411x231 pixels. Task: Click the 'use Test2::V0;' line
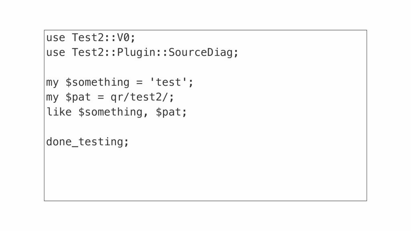pyautogui.click(x=91, y=38)
